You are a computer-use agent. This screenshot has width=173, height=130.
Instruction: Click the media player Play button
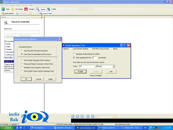point(73,116)
